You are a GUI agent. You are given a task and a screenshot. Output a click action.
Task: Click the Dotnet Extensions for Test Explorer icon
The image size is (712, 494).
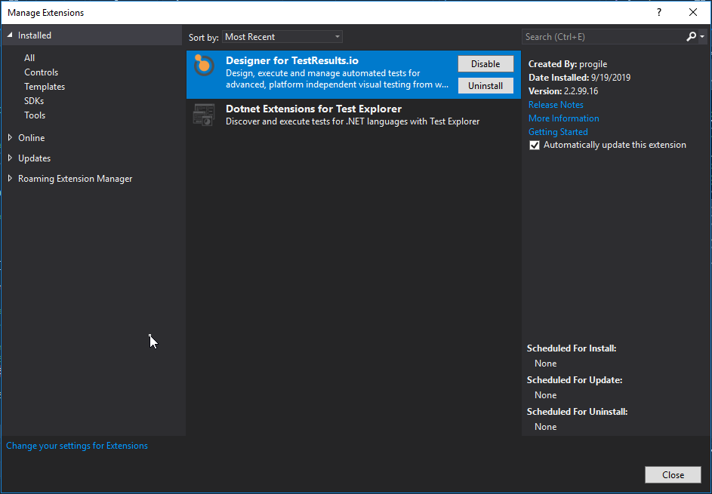pos(204,115)
